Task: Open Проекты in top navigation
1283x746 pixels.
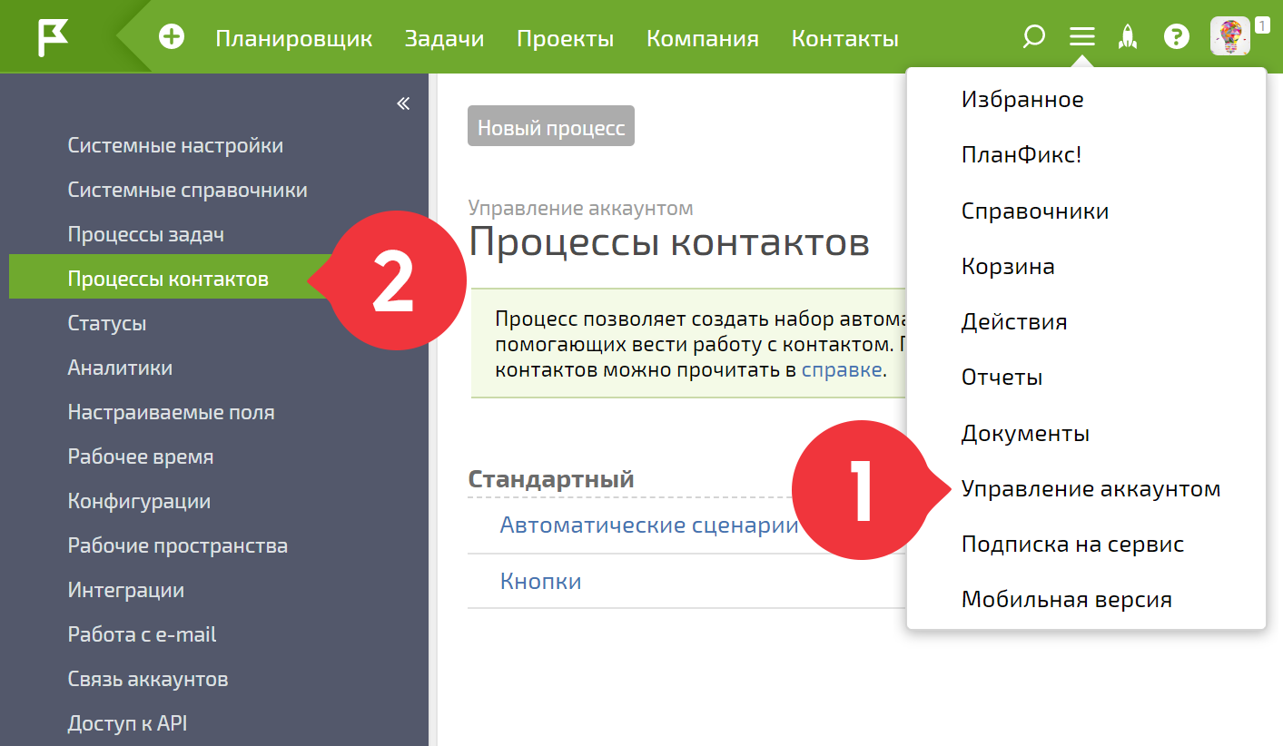Action: (566, 38)
